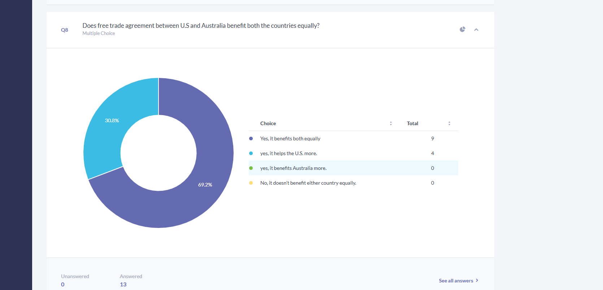Sort by the Total column arrows

[x=449, y=123]
